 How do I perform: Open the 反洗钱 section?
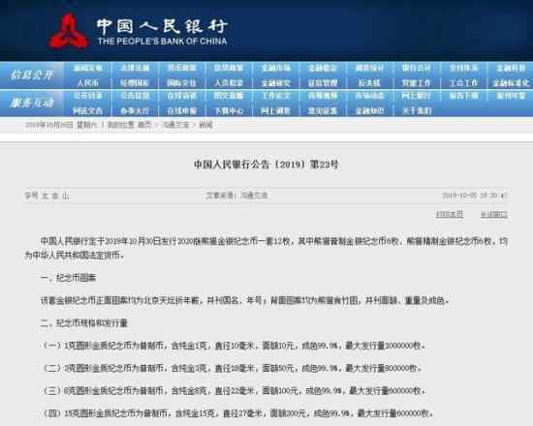point(369,82)
